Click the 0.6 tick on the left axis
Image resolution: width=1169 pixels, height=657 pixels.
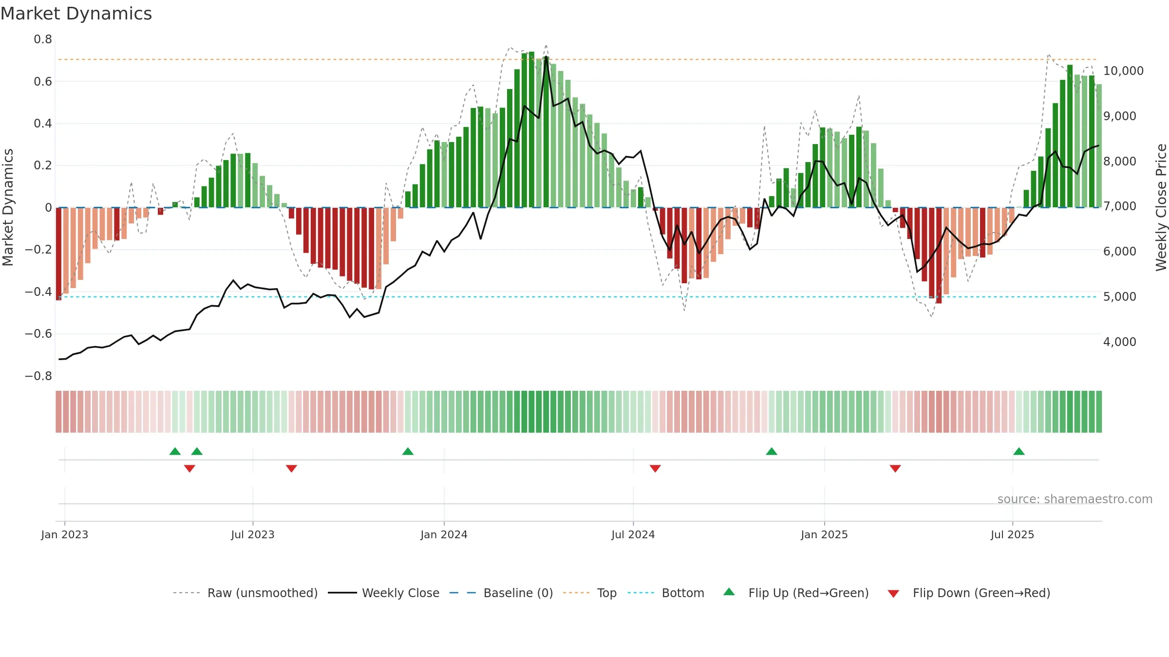(x=43, y=81)
